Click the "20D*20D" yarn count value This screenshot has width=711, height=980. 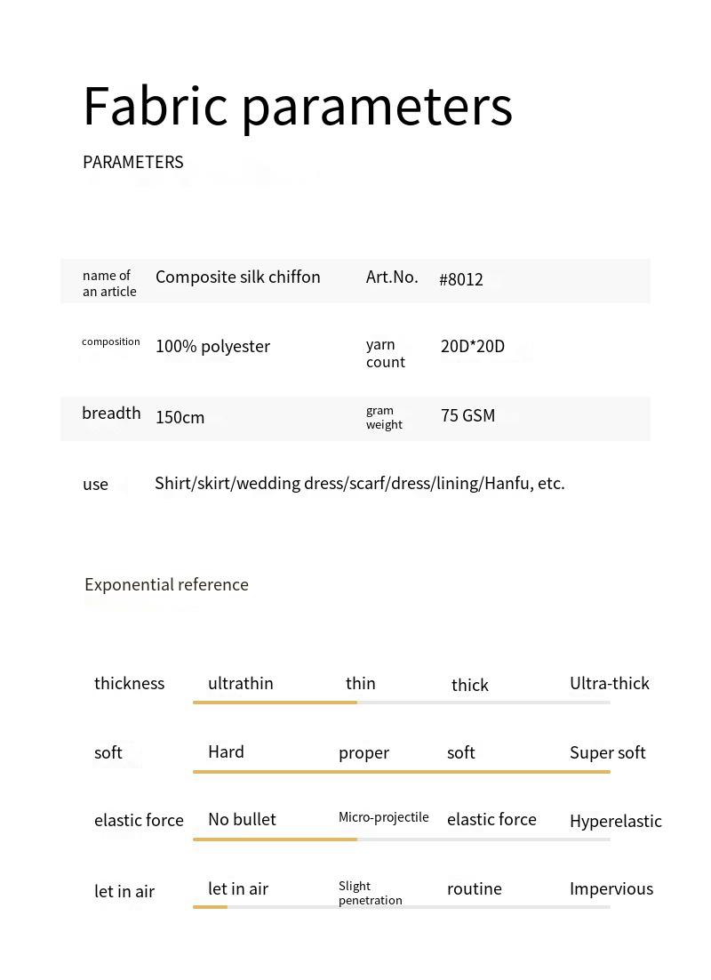(472, 346)
